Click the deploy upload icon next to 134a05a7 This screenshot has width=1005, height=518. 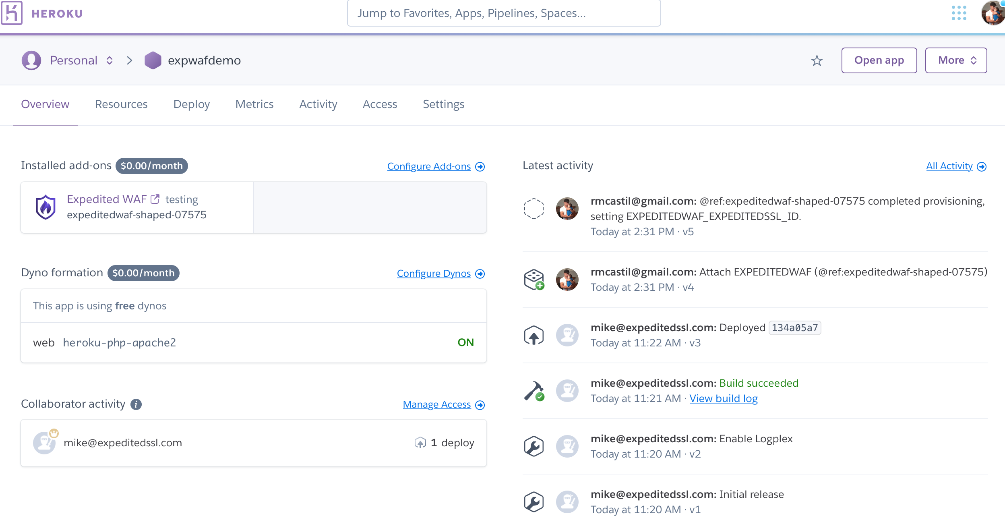(534, 335)
